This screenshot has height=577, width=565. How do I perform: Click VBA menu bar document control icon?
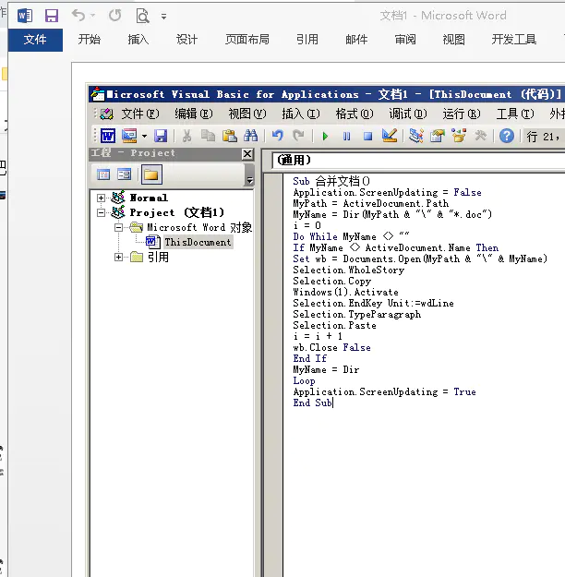tap(107, 114)
